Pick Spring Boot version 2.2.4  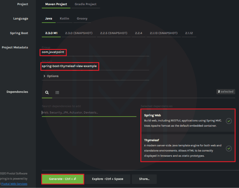pos(139,33)
